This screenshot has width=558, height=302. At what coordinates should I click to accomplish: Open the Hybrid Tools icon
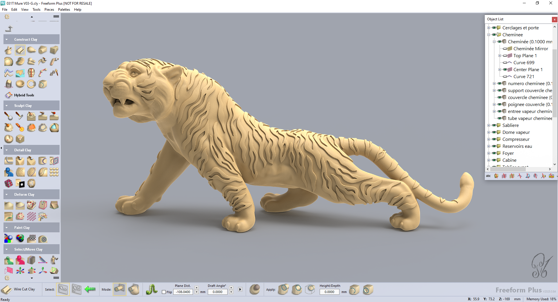(9, 95)
